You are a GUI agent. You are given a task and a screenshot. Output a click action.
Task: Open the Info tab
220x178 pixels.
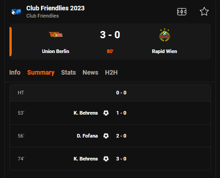(x=15, y=72)
